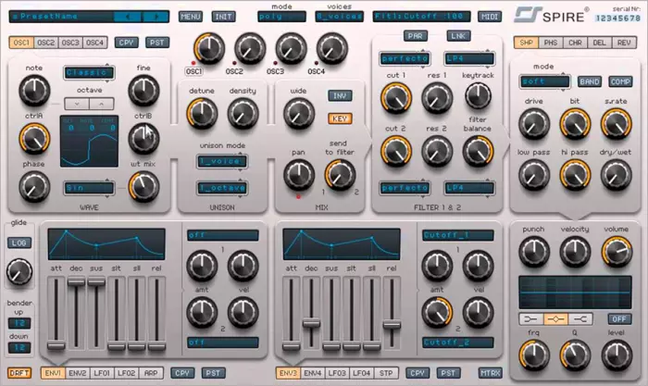The image size is (648, 386).
Task: Open the Cutoff_1 modulation target dropdown
Action: [x=454, y=236]
